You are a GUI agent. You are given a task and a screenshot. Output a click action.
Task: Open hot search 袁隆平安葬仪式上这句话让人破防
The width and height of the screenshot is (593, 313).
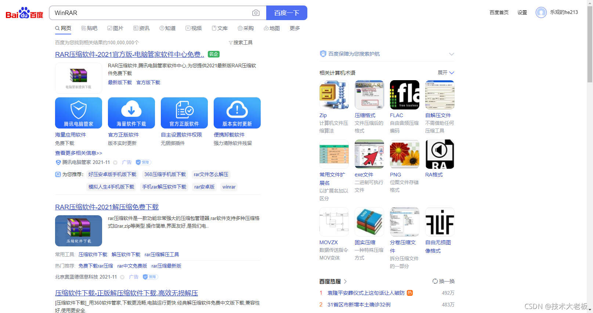[366, 293]
